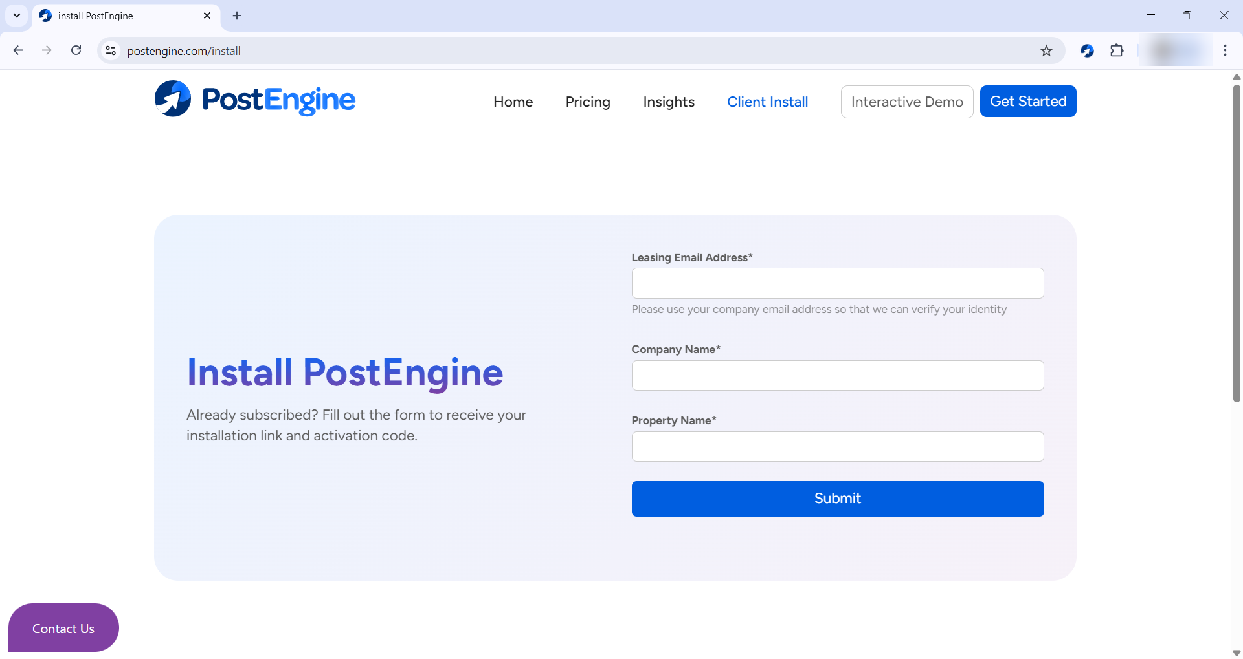The width and height of the screenshot is (1243, 659).
Task: Submit the install form
Action: click(838, 499)
